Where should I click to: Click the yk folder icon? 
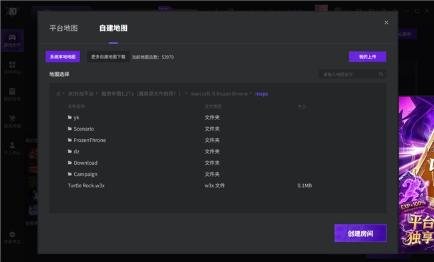pyautogui.click(x=69, y=117)
